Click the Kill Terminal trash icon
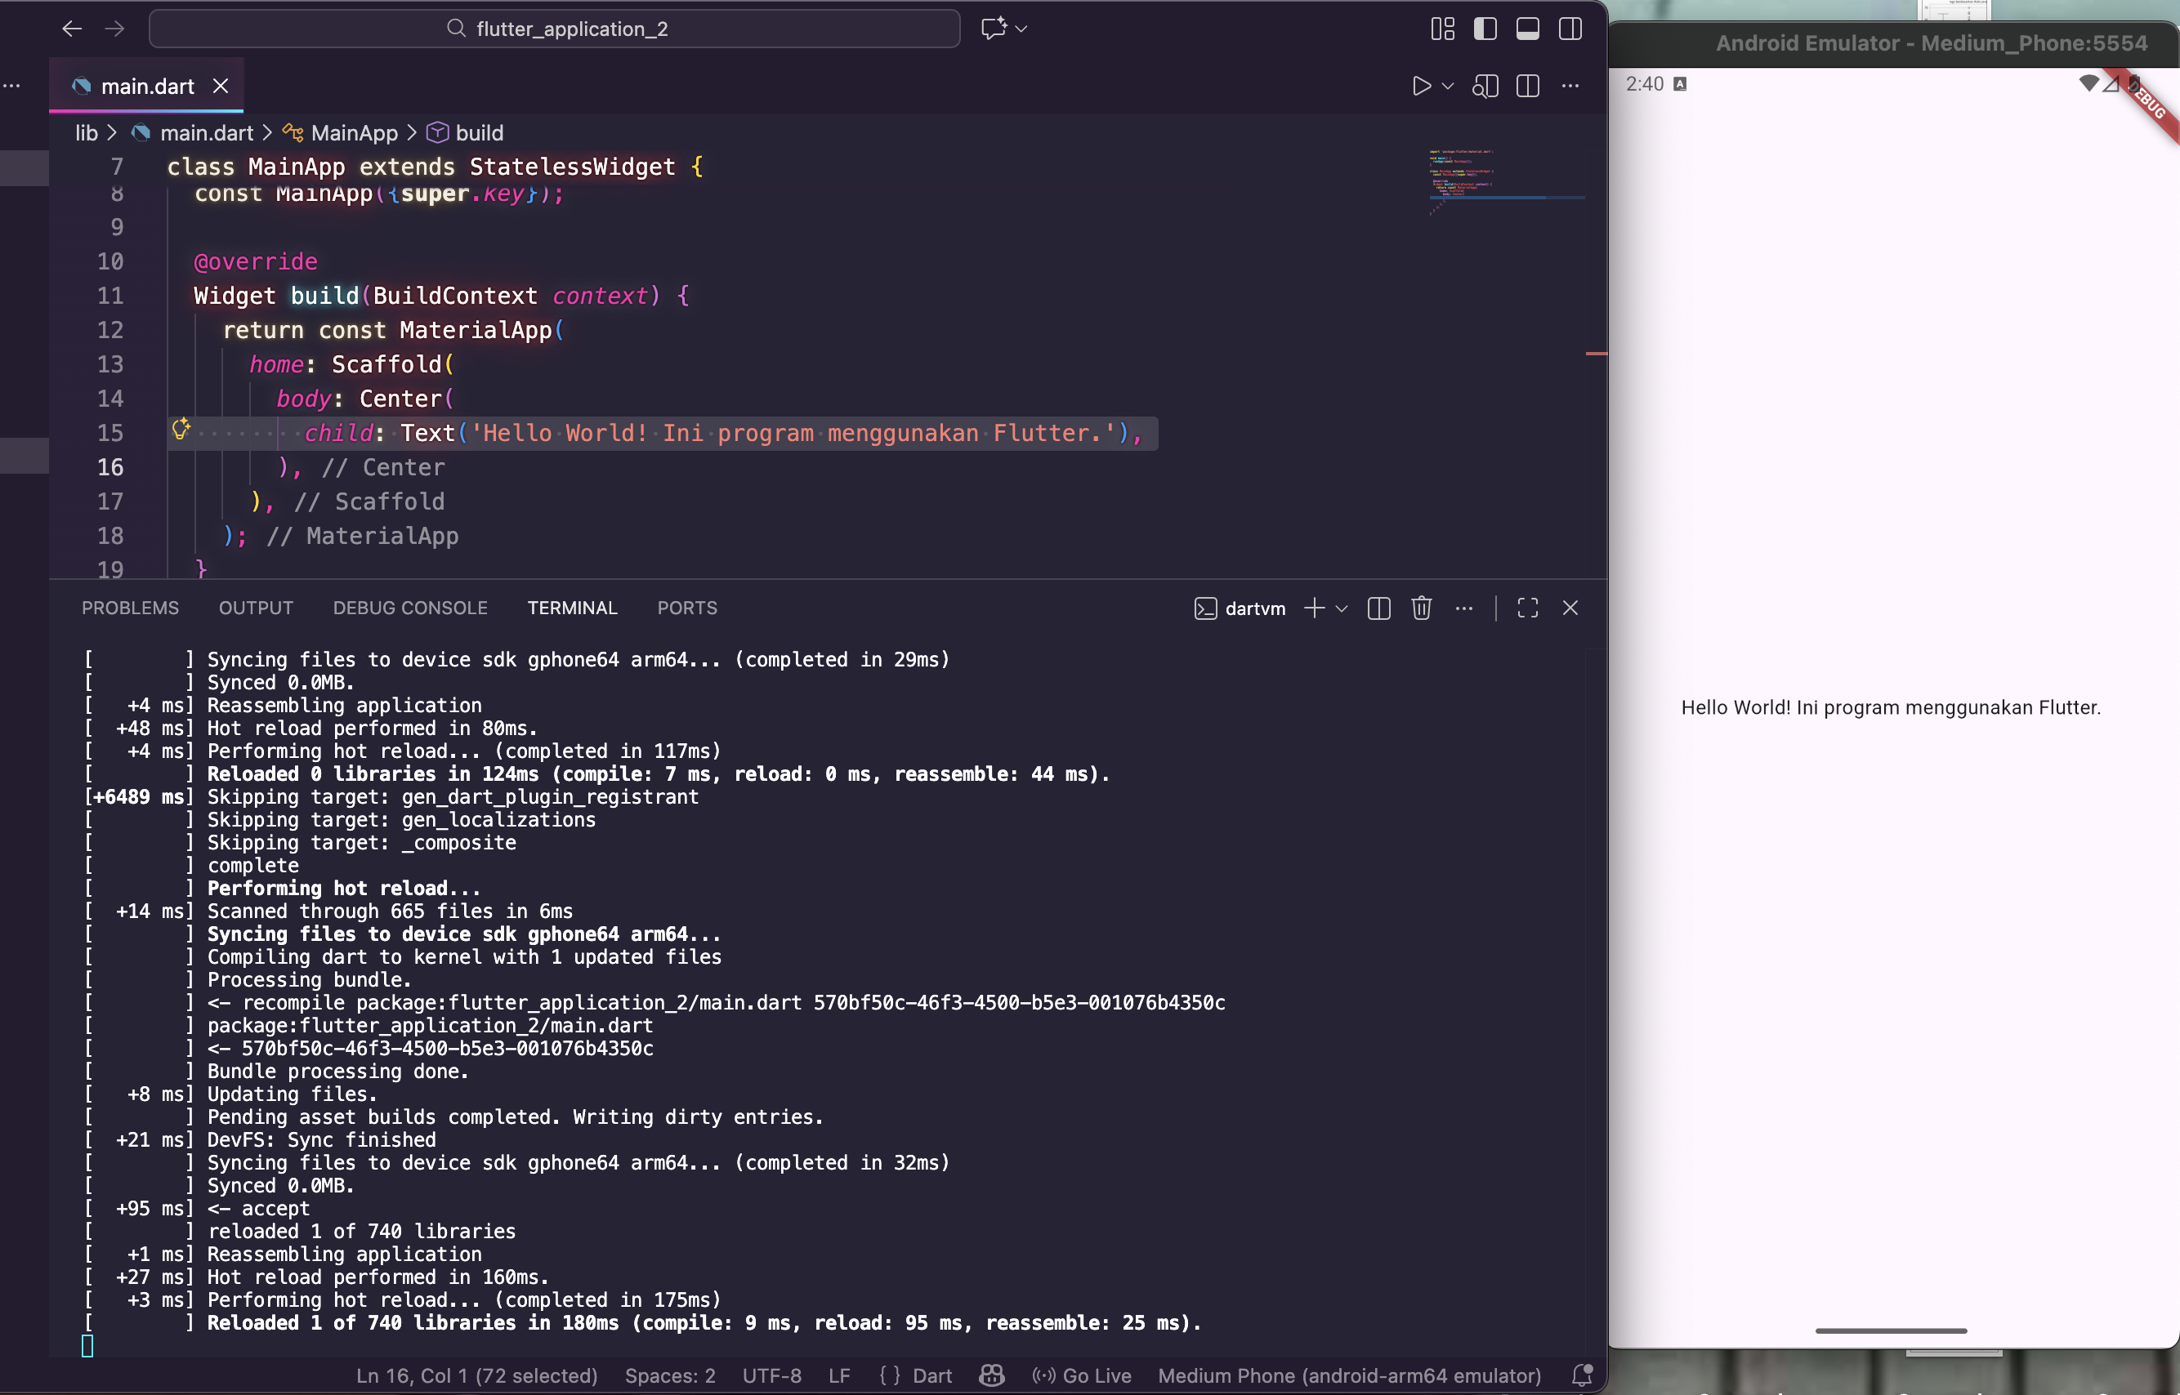2180x1395 pixels. pyautogui.click(x=1421, y=608)
